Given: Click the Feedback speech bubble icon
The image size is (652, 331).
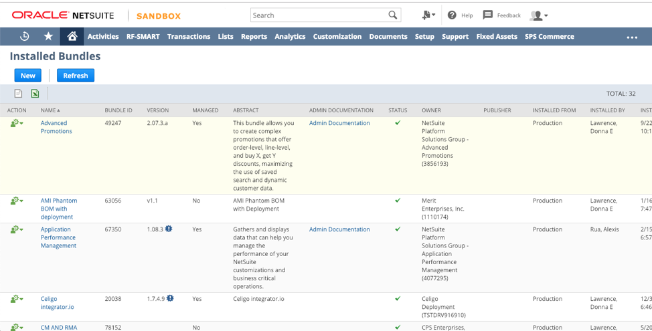Looking at the screenshot, I should pyautogui.click(x=488, y=15).
